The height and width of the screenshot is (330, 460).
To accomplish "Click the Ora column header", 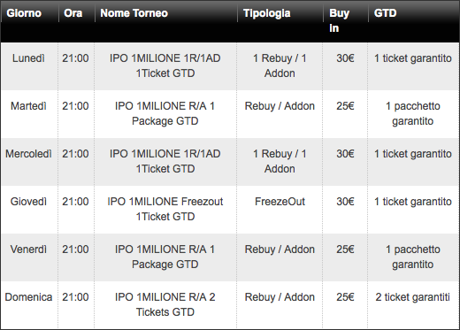I will tap(73, 13).
